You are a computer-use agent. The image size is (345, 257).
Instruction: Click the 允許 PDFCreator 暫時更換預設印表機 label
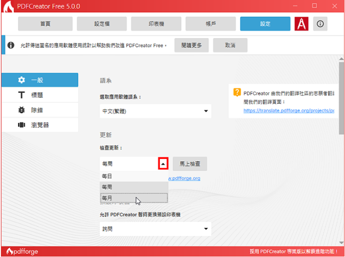click(140, 214)
